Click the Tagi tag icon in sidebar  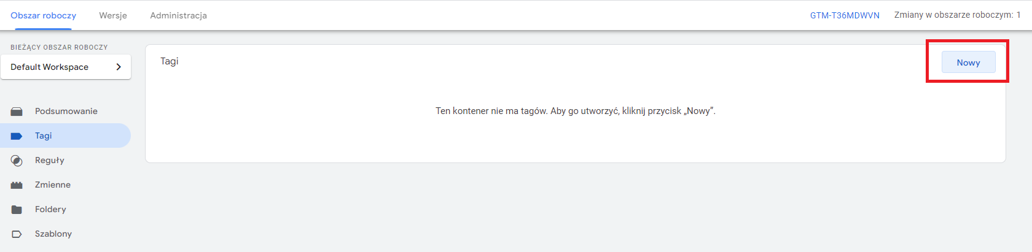click(17, 136)
